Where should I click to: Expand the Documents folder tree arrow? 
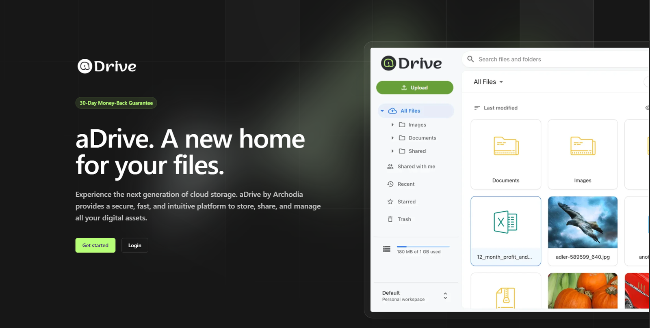[392, 138]
